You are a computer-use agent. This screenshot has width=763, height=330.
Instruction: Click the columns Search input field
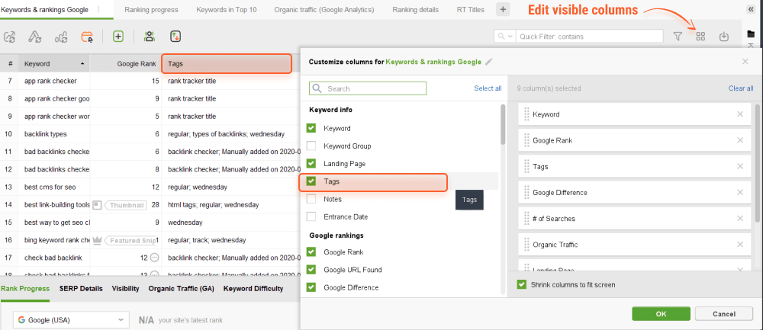(x=368, y=88)
